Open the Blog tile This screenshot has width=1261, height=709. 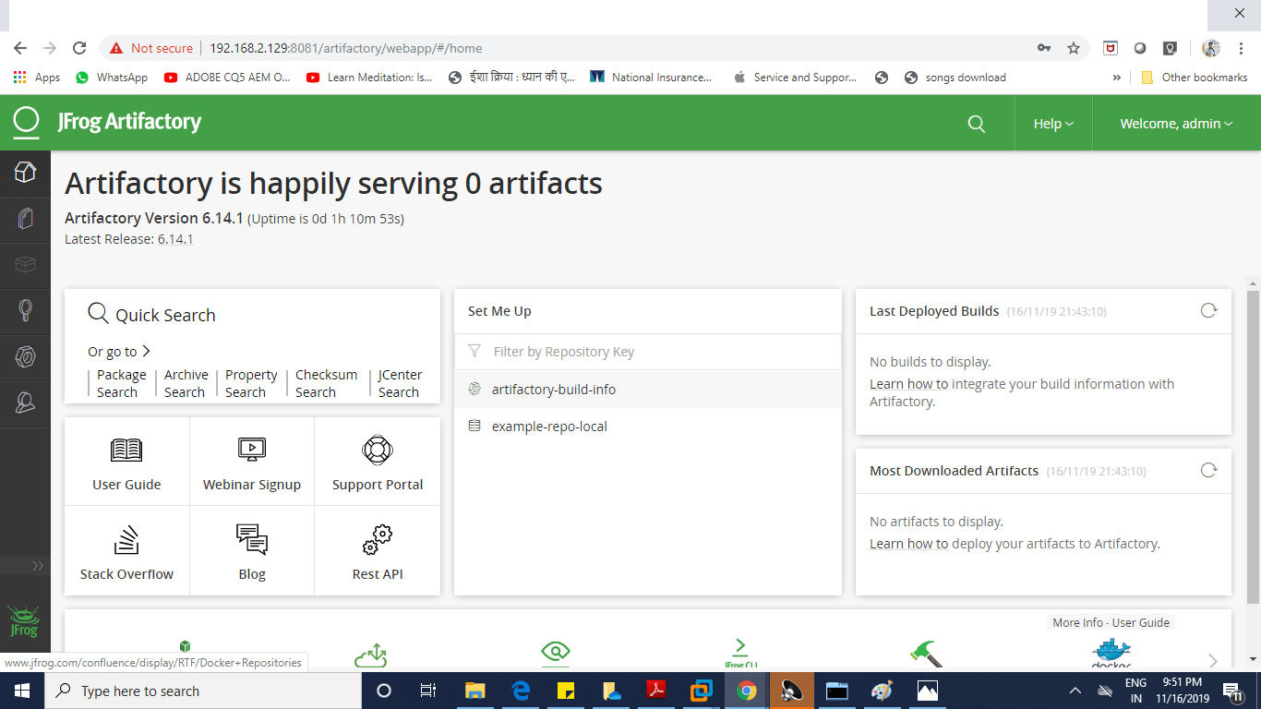click(x=252, y=551)
